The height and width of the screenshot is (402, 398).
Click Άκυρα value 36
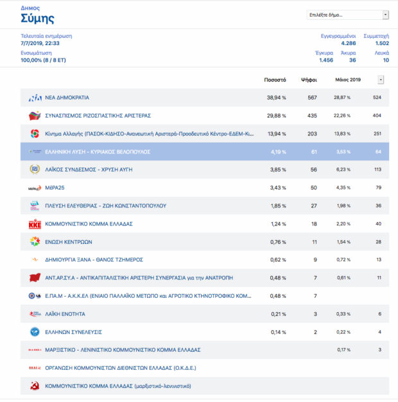[x=352, y=60]
